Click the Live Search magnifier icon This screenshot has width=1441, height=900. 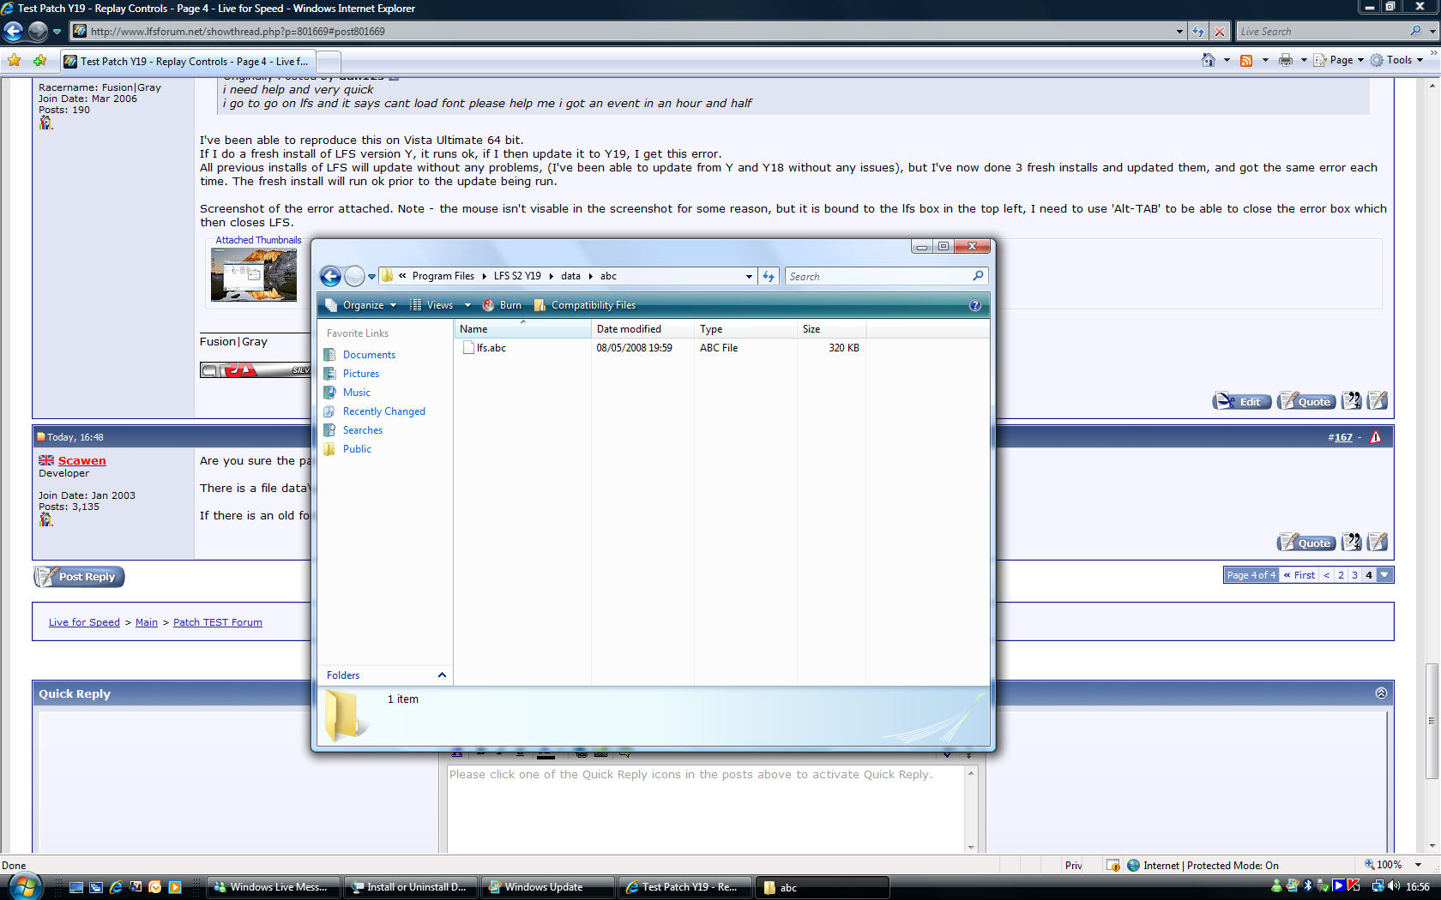click(1415, 32)
